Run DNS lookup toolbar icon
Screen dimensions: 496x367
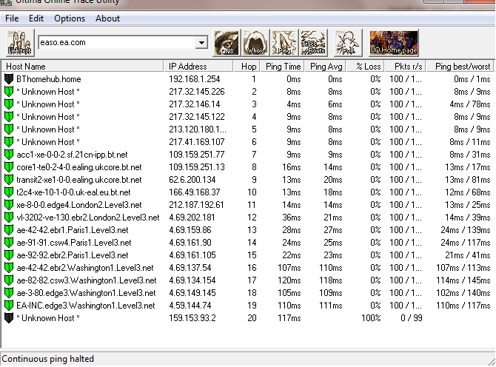(227, 43)
